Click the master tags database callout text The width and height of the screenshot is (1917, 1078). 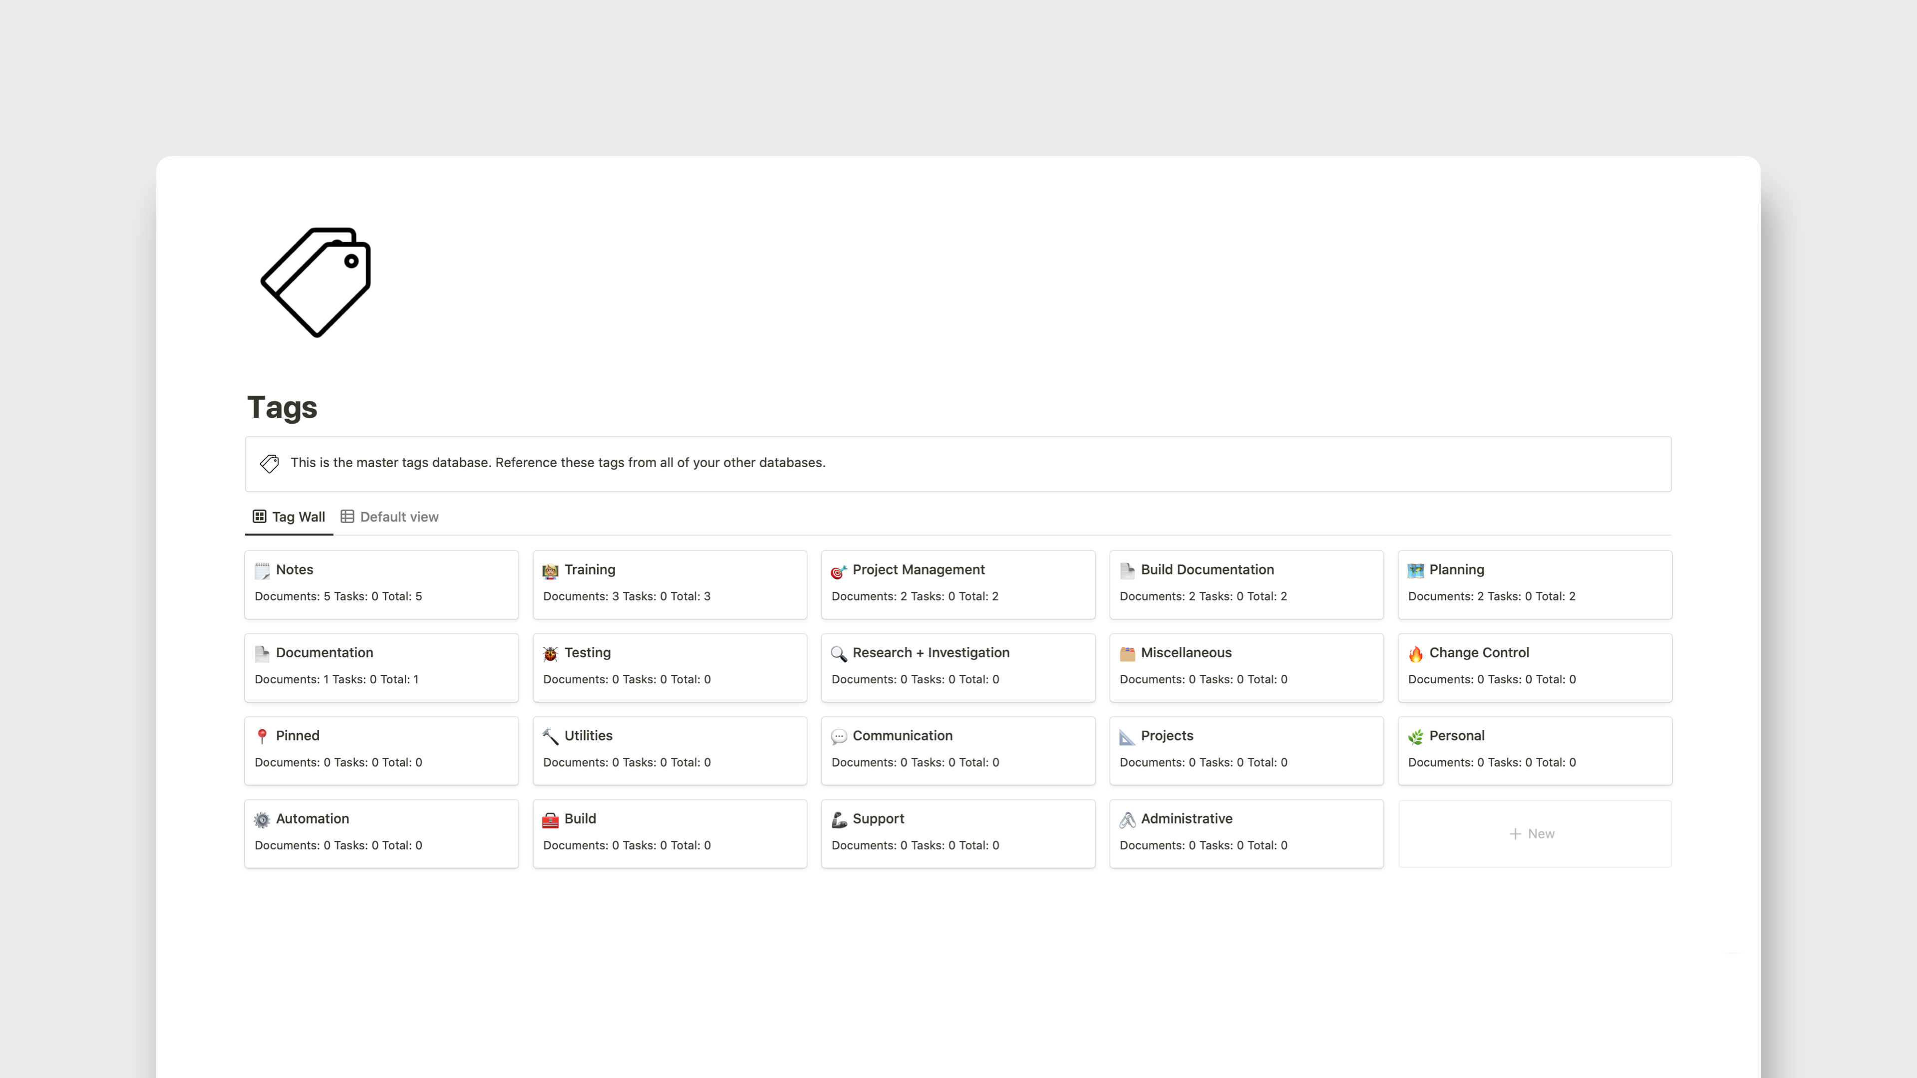(558, 463)
